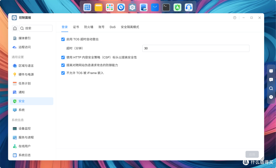Switch to the 登录 tab
The width and height of the screenshot is (276, 168).
click(x=65, y=27)
